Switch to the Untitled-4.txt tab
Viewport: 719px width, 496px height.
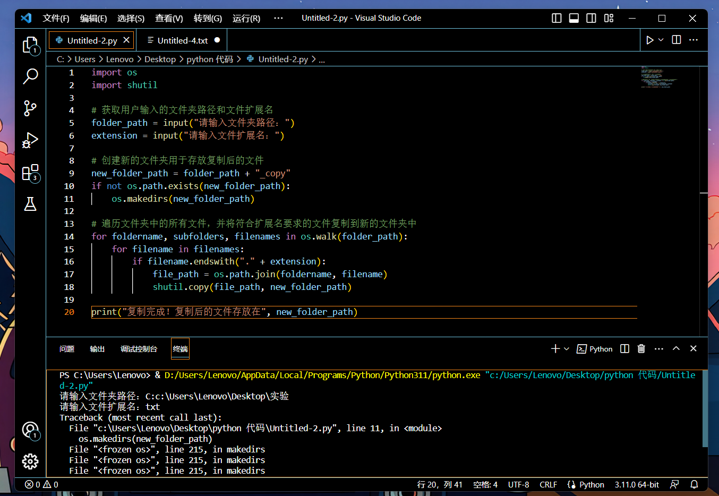tap(182, 40)
